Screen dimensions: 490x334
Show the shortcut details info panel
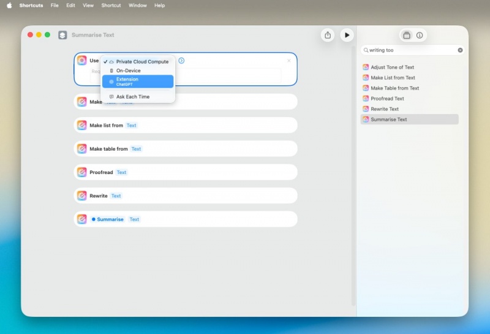(x=420, y=36)
